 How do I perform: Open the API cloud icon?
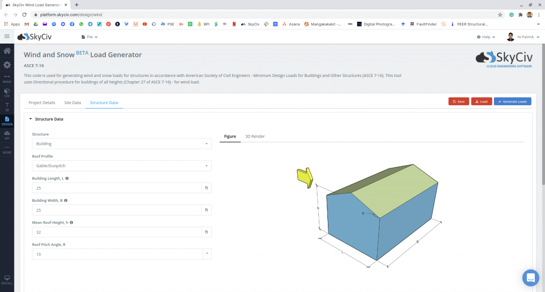[7, 135]
